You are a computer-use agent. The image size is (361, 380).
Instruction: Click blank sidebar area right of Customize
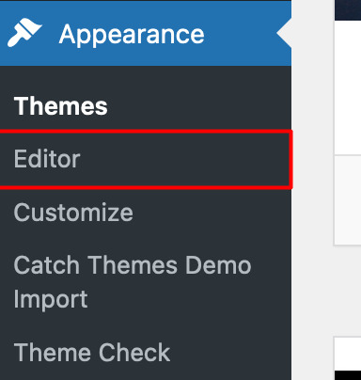click(x=212, y=213)
